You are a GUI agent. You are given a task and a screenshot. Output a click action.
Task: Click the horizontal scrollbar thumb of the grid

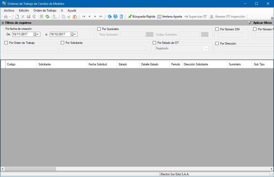[x=30, y=169]
